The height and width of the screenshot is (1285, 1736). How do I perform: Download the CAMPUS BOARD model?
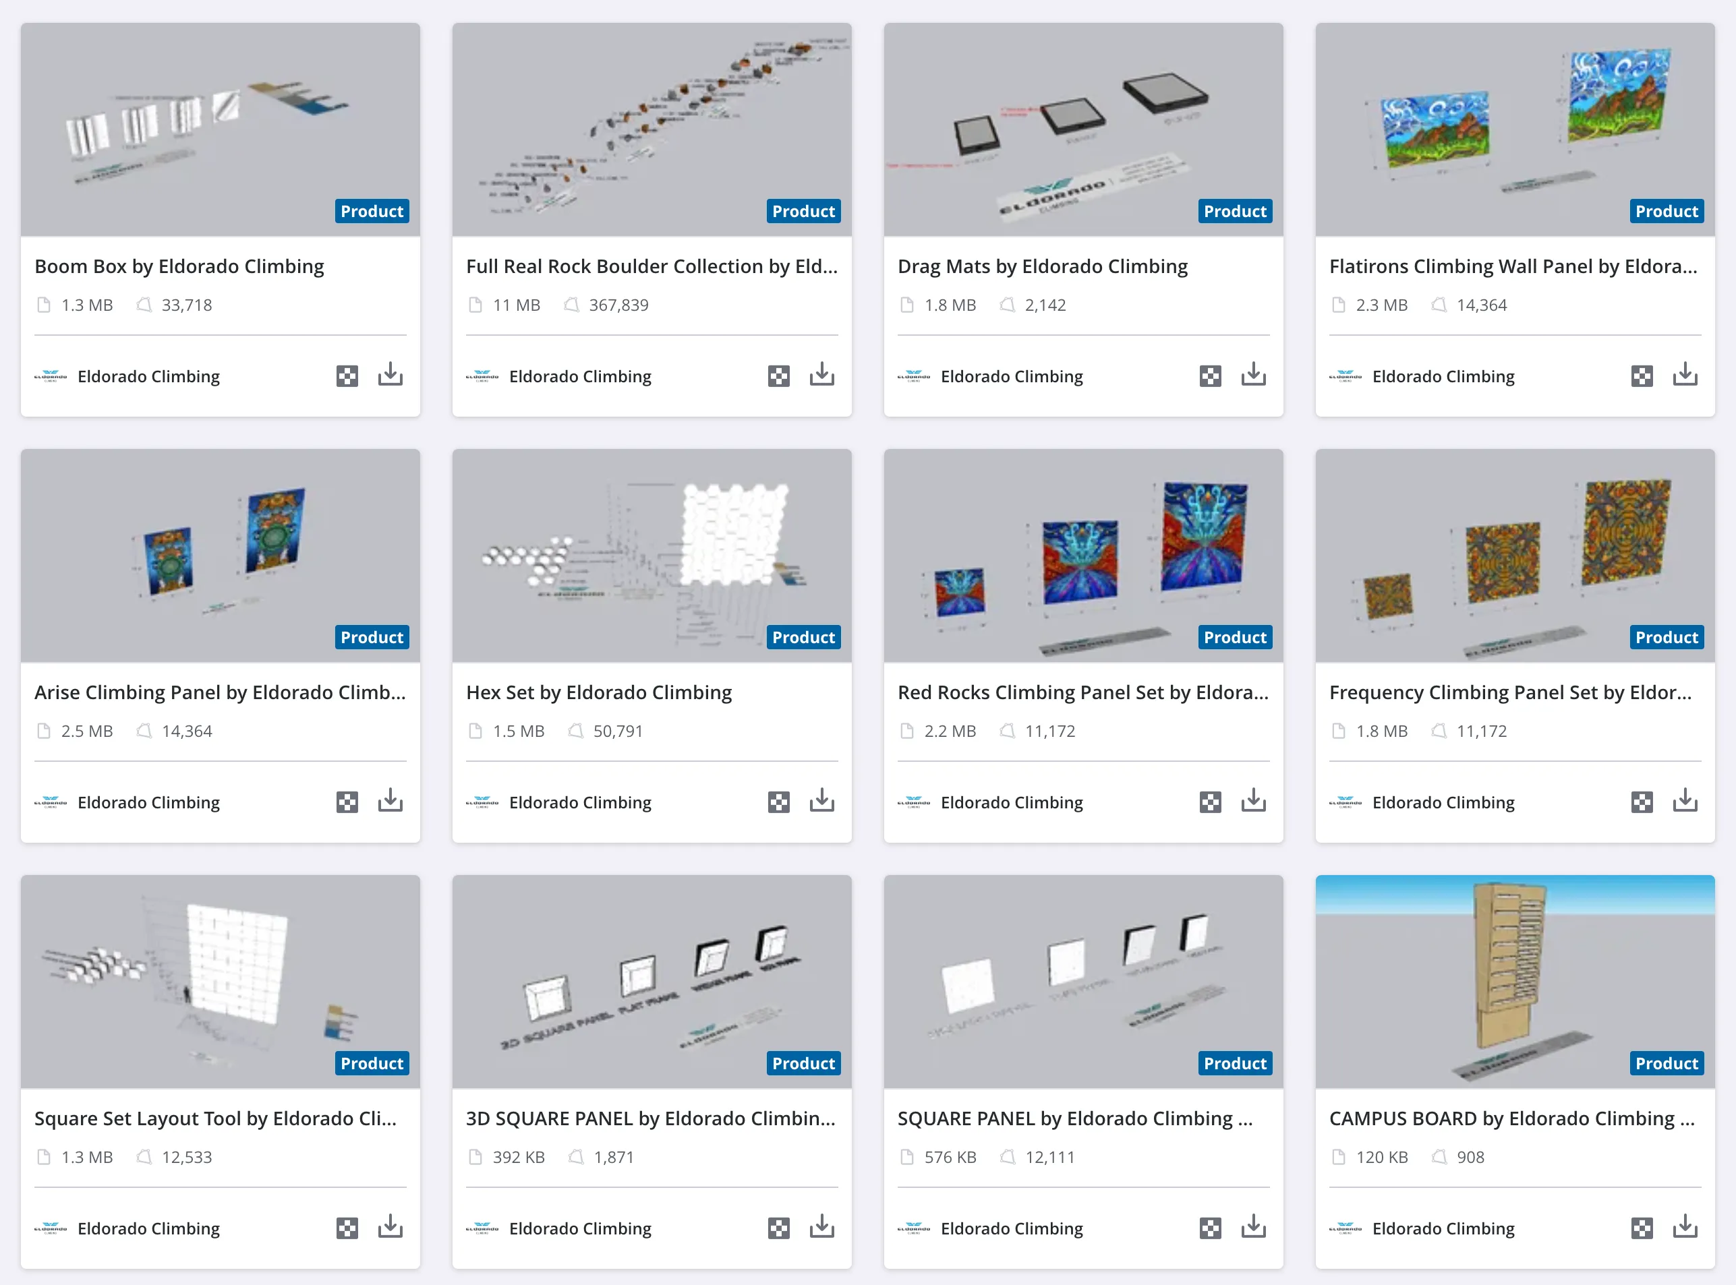point(1685,1226)
